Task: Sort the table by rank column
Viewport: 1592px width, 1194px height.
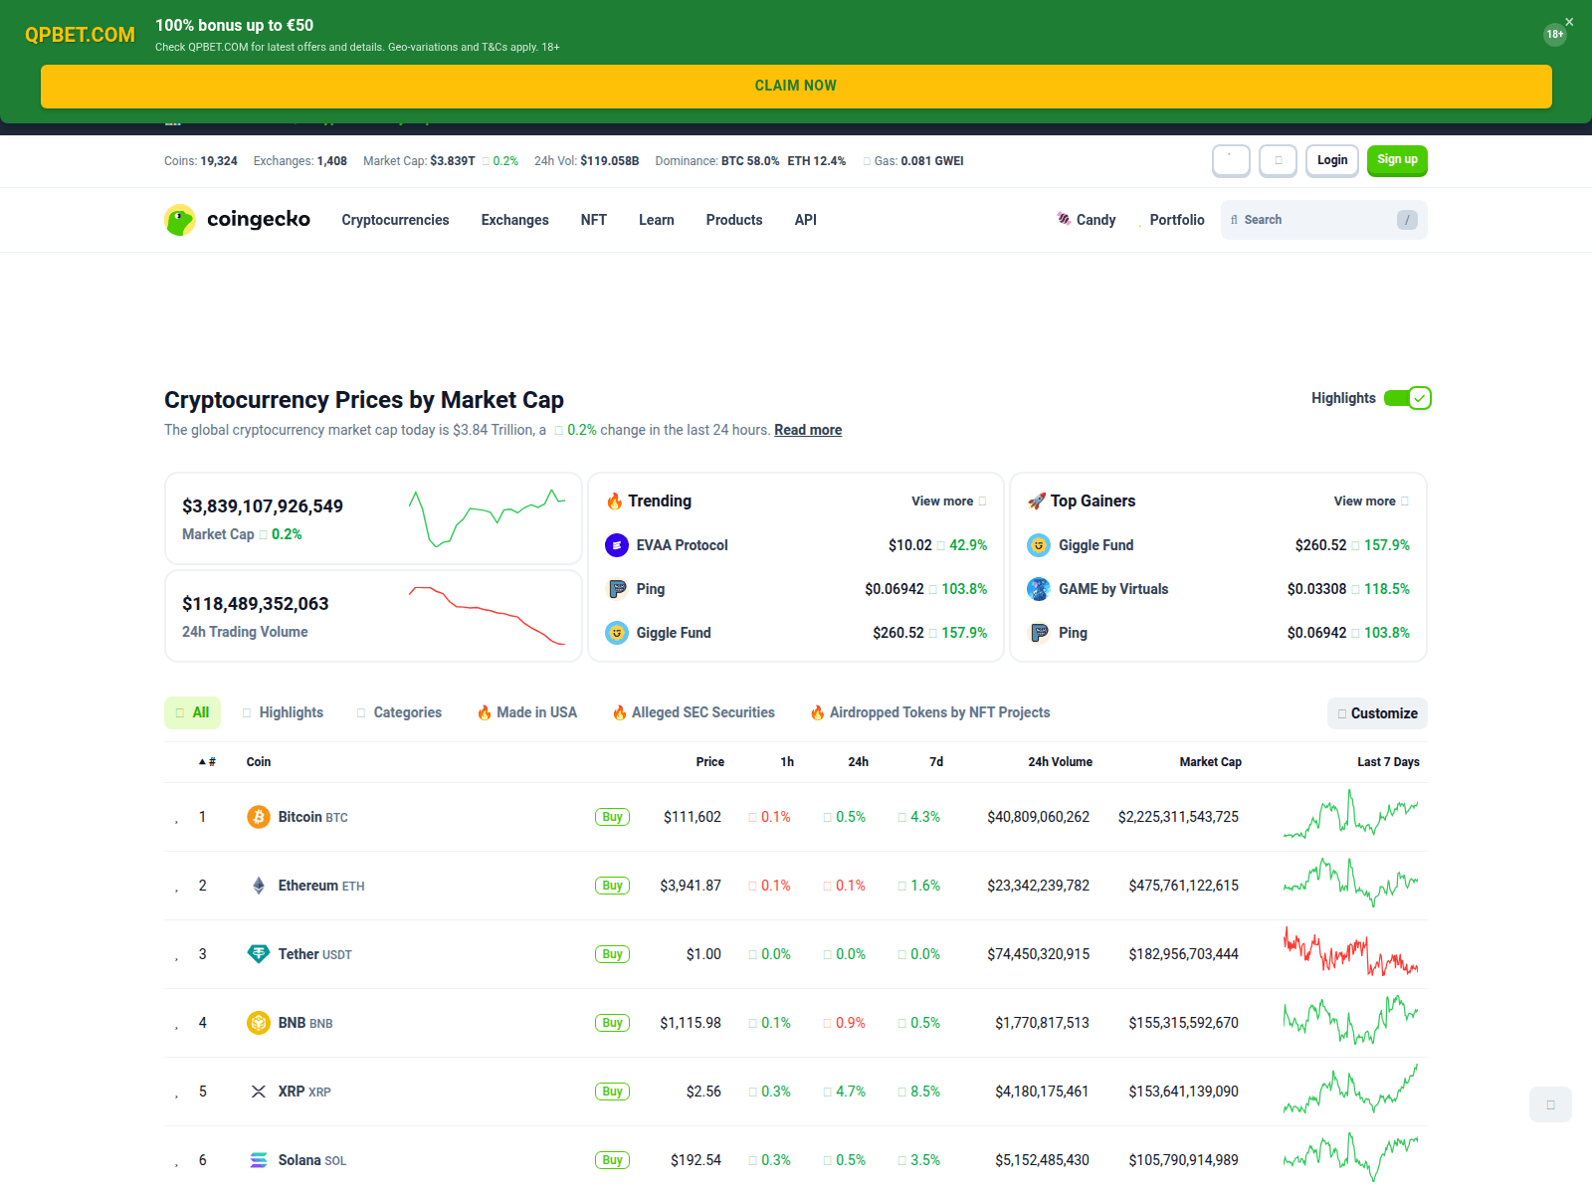Action: 207,762
